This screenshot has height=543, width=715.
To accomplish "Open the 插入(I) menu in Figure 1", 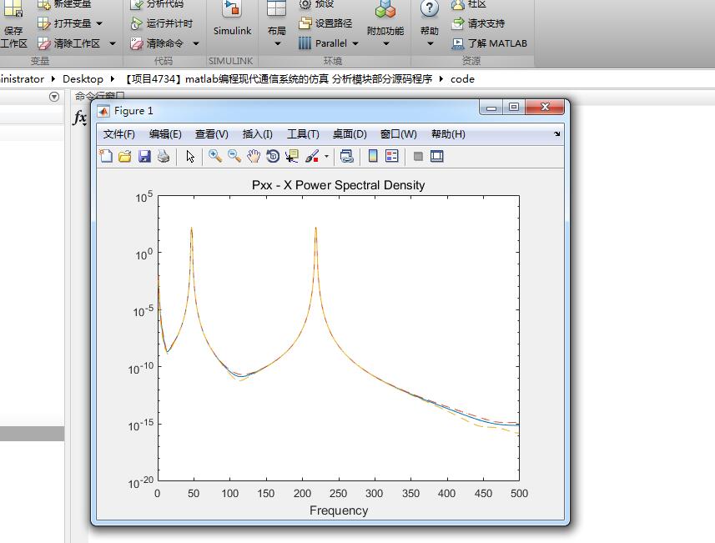I will (x=257, y=134).
